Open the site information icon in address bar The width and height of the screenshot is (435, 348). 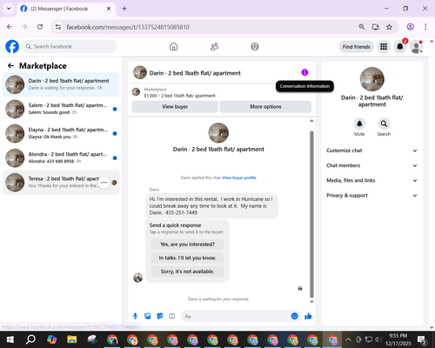pyautogui.click(x=58, y=27)
